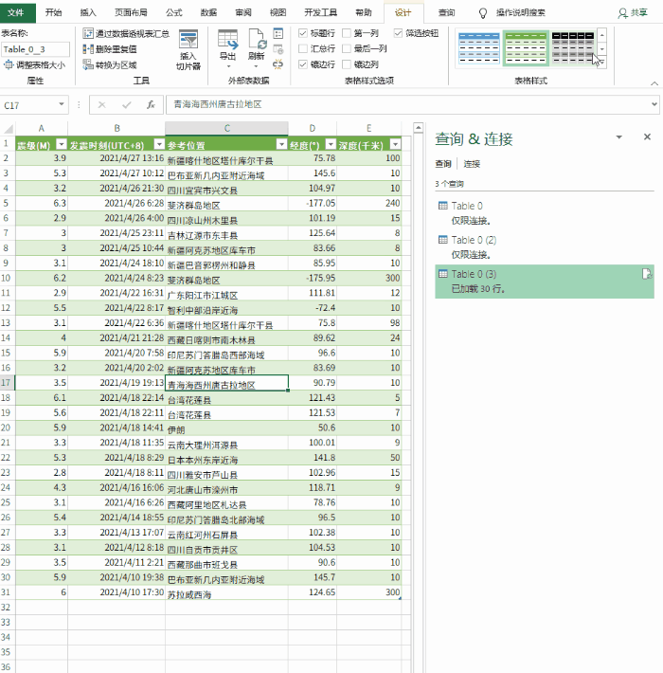The height and width of the screenshot is (673, 663).
Task: Switch to Insert (插入) tab
Action: tap(88, 12)
